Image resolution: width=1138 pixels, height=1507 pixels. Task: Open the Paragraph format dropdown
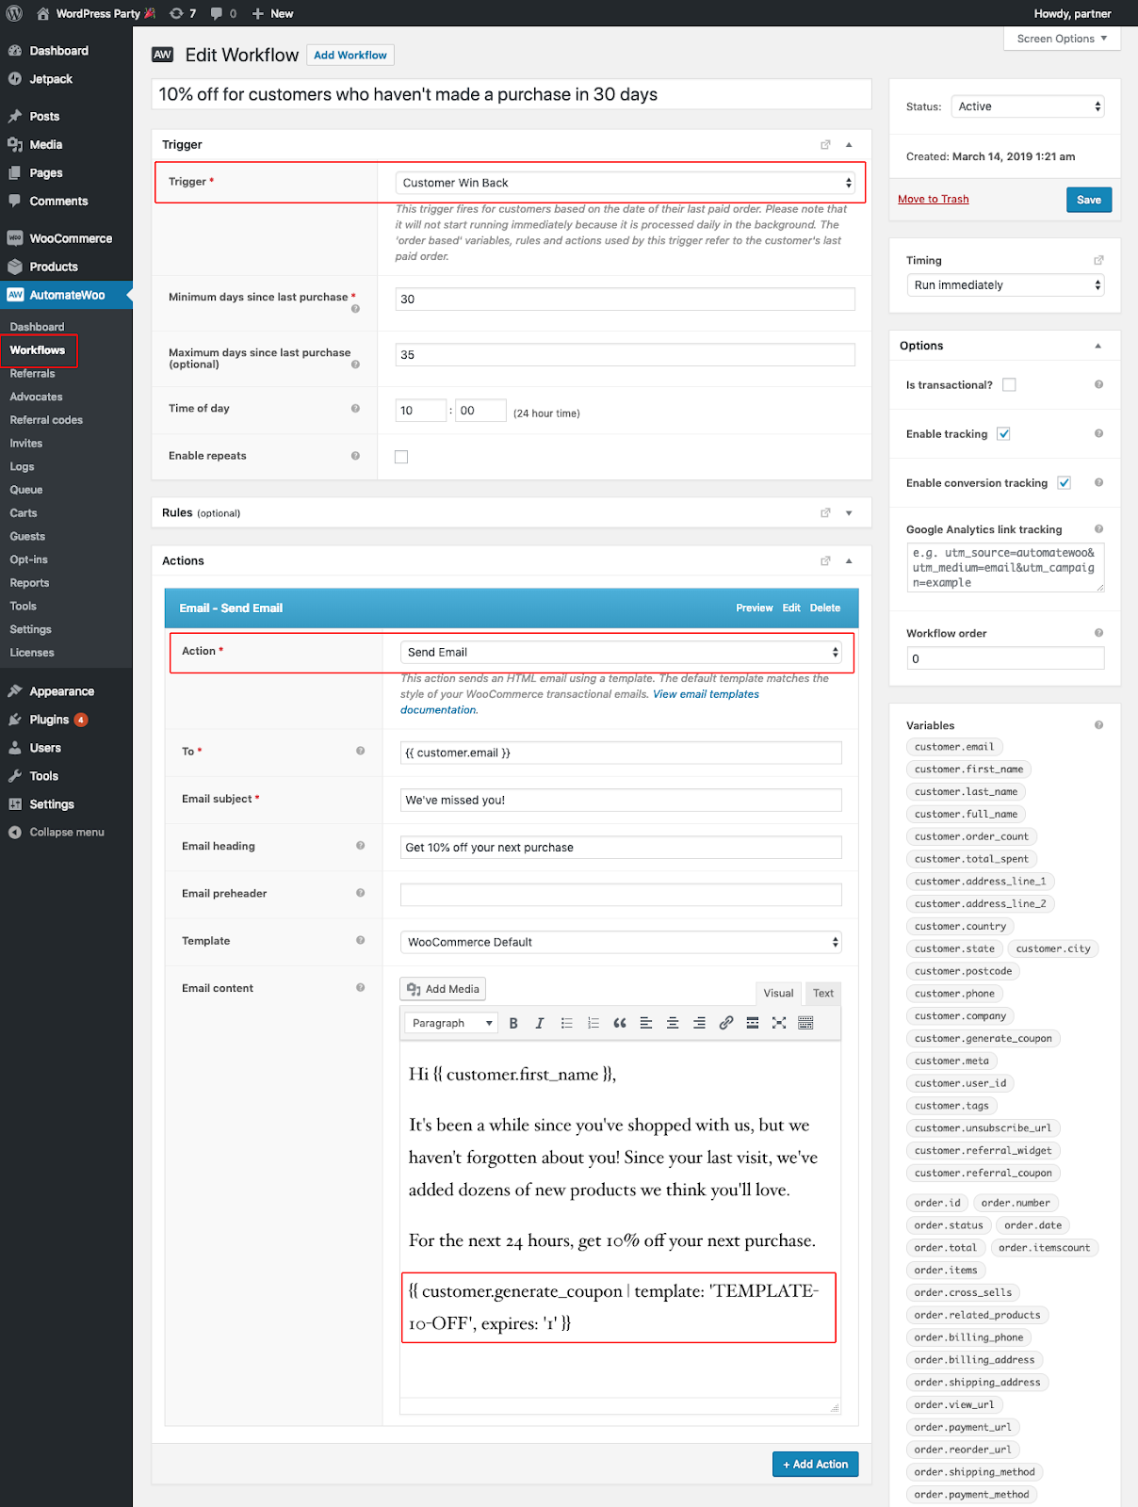pos(451,1023)
